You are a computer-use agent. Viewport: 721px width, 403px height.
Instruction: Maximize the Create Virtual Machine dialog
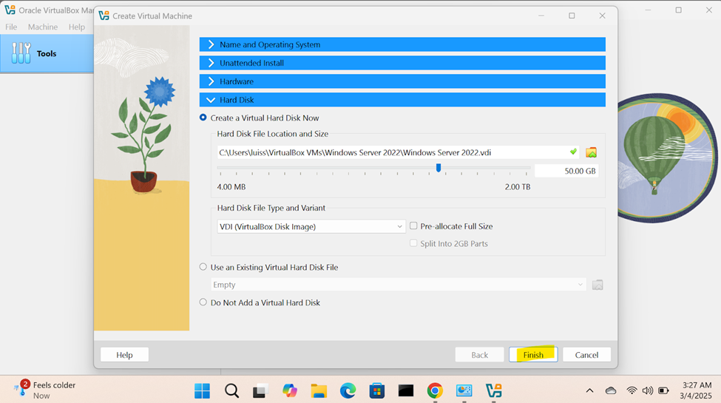[x=572, y=16]
